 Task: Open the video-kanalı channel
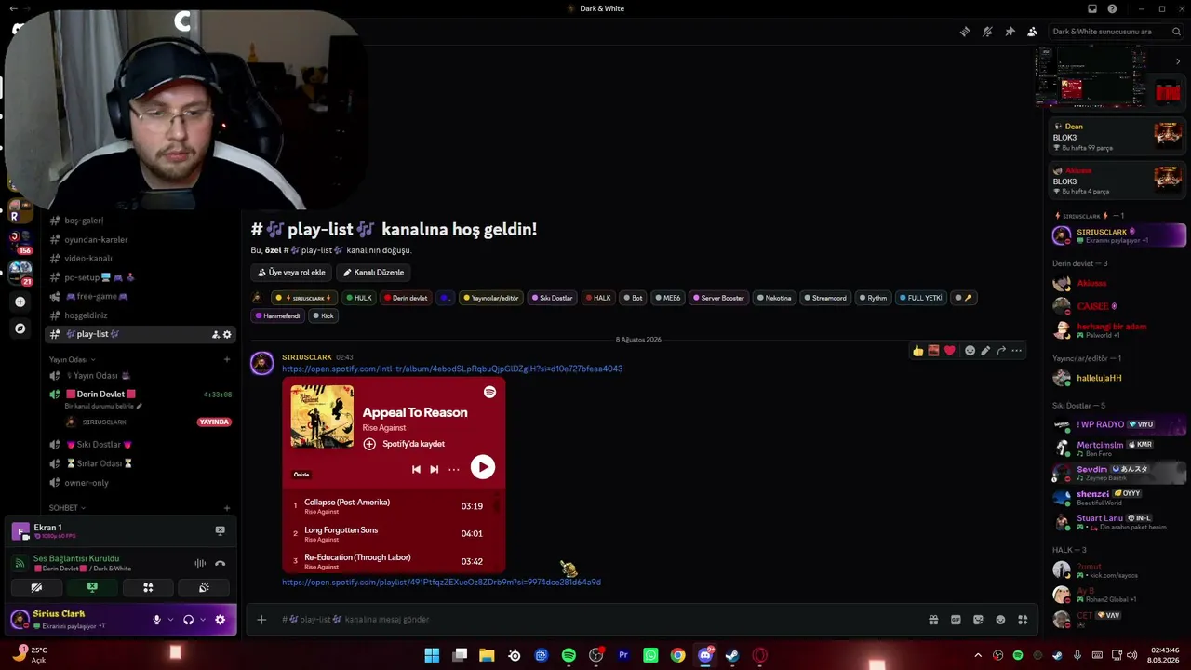(140, 259)
